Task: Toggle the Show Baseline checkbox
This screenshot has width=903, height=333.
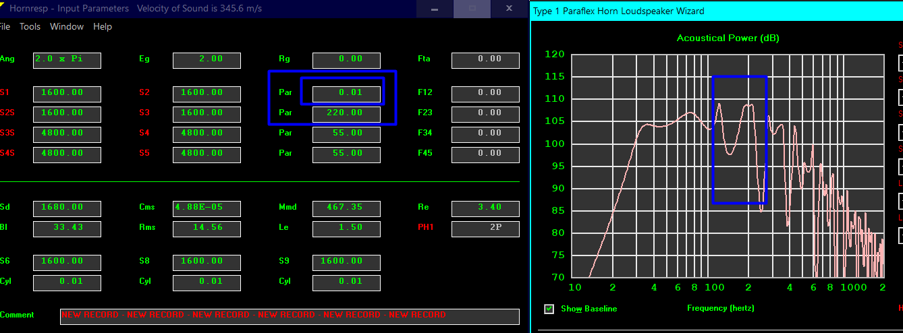Action: (x=549, y=309)
